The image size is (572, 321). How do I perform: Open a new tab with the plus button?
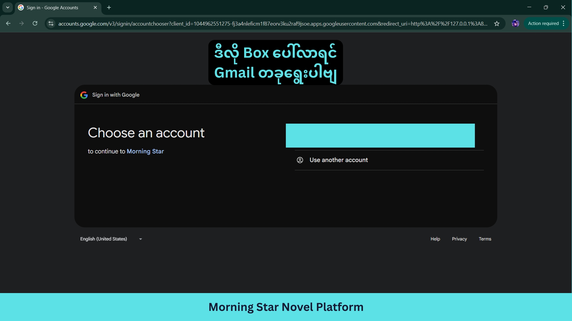(x=109, y=7)
